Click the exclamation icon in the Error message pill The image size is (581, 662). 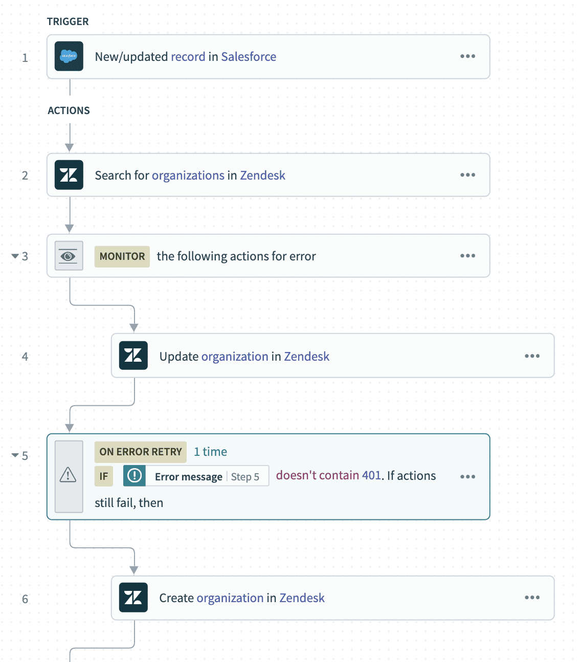(x=133, y=476)
